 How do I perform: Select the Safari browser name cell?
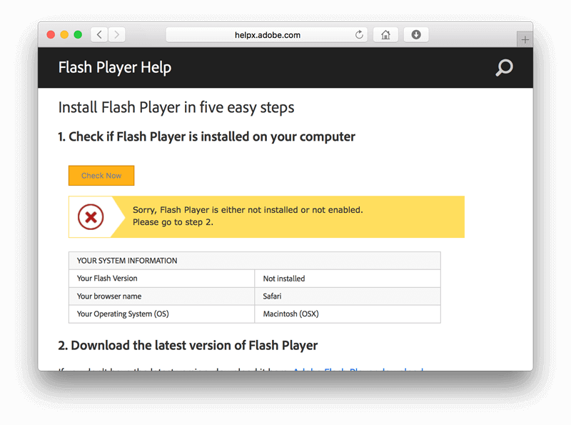(x=271, y=296)
